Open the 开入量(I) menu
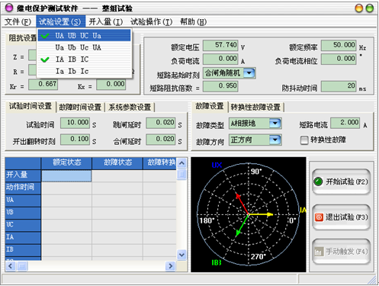This screenshot has height=286, width=379. coord(106,22)
